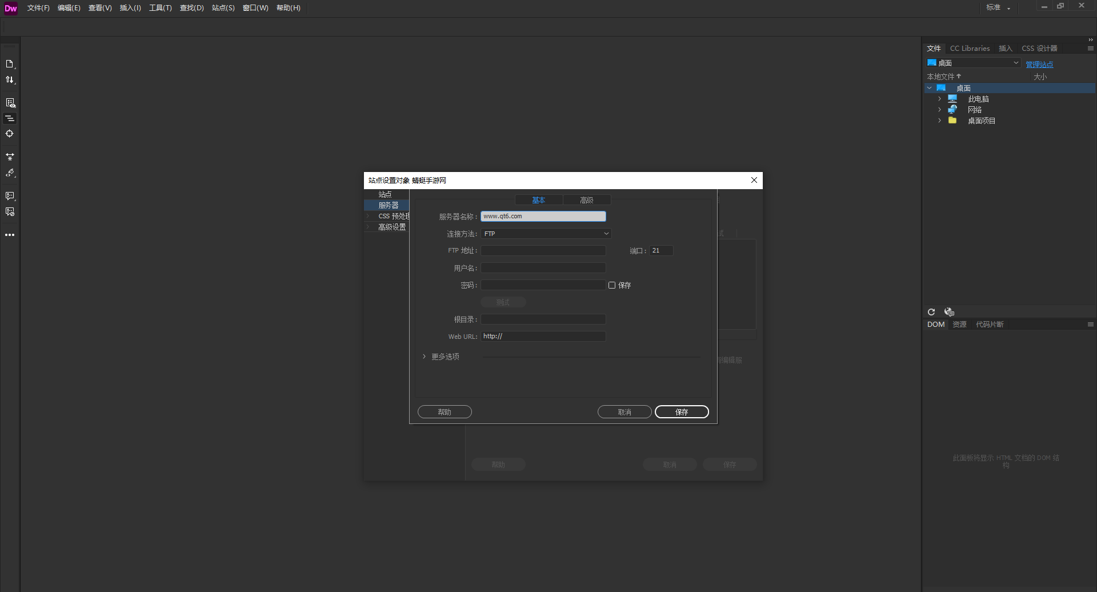Enable the 保存 password checkbox
The width and height of the screenshot is (1097, 592).
point(612,285)
